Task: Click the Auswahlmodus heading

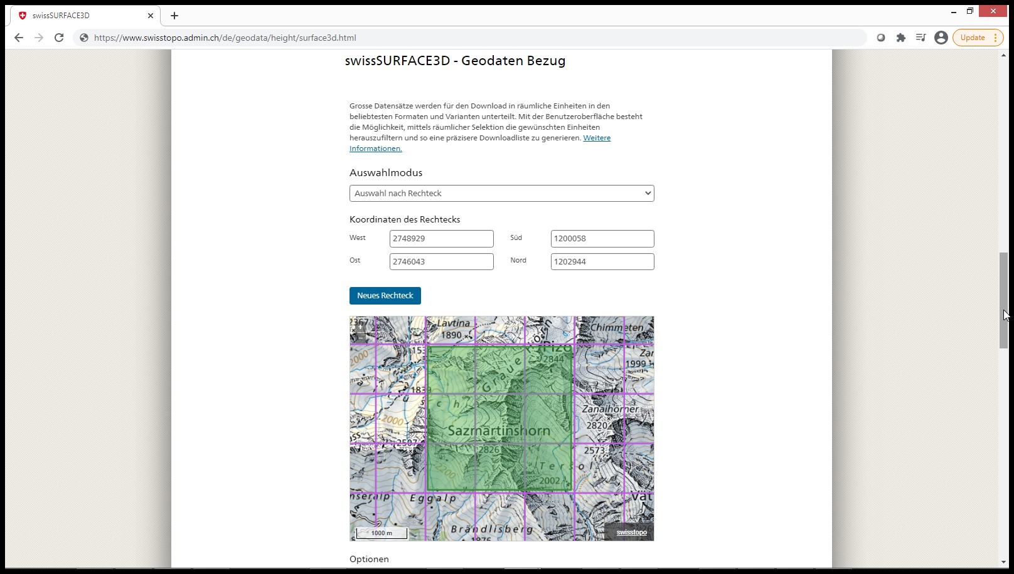Action: [386, 173]
